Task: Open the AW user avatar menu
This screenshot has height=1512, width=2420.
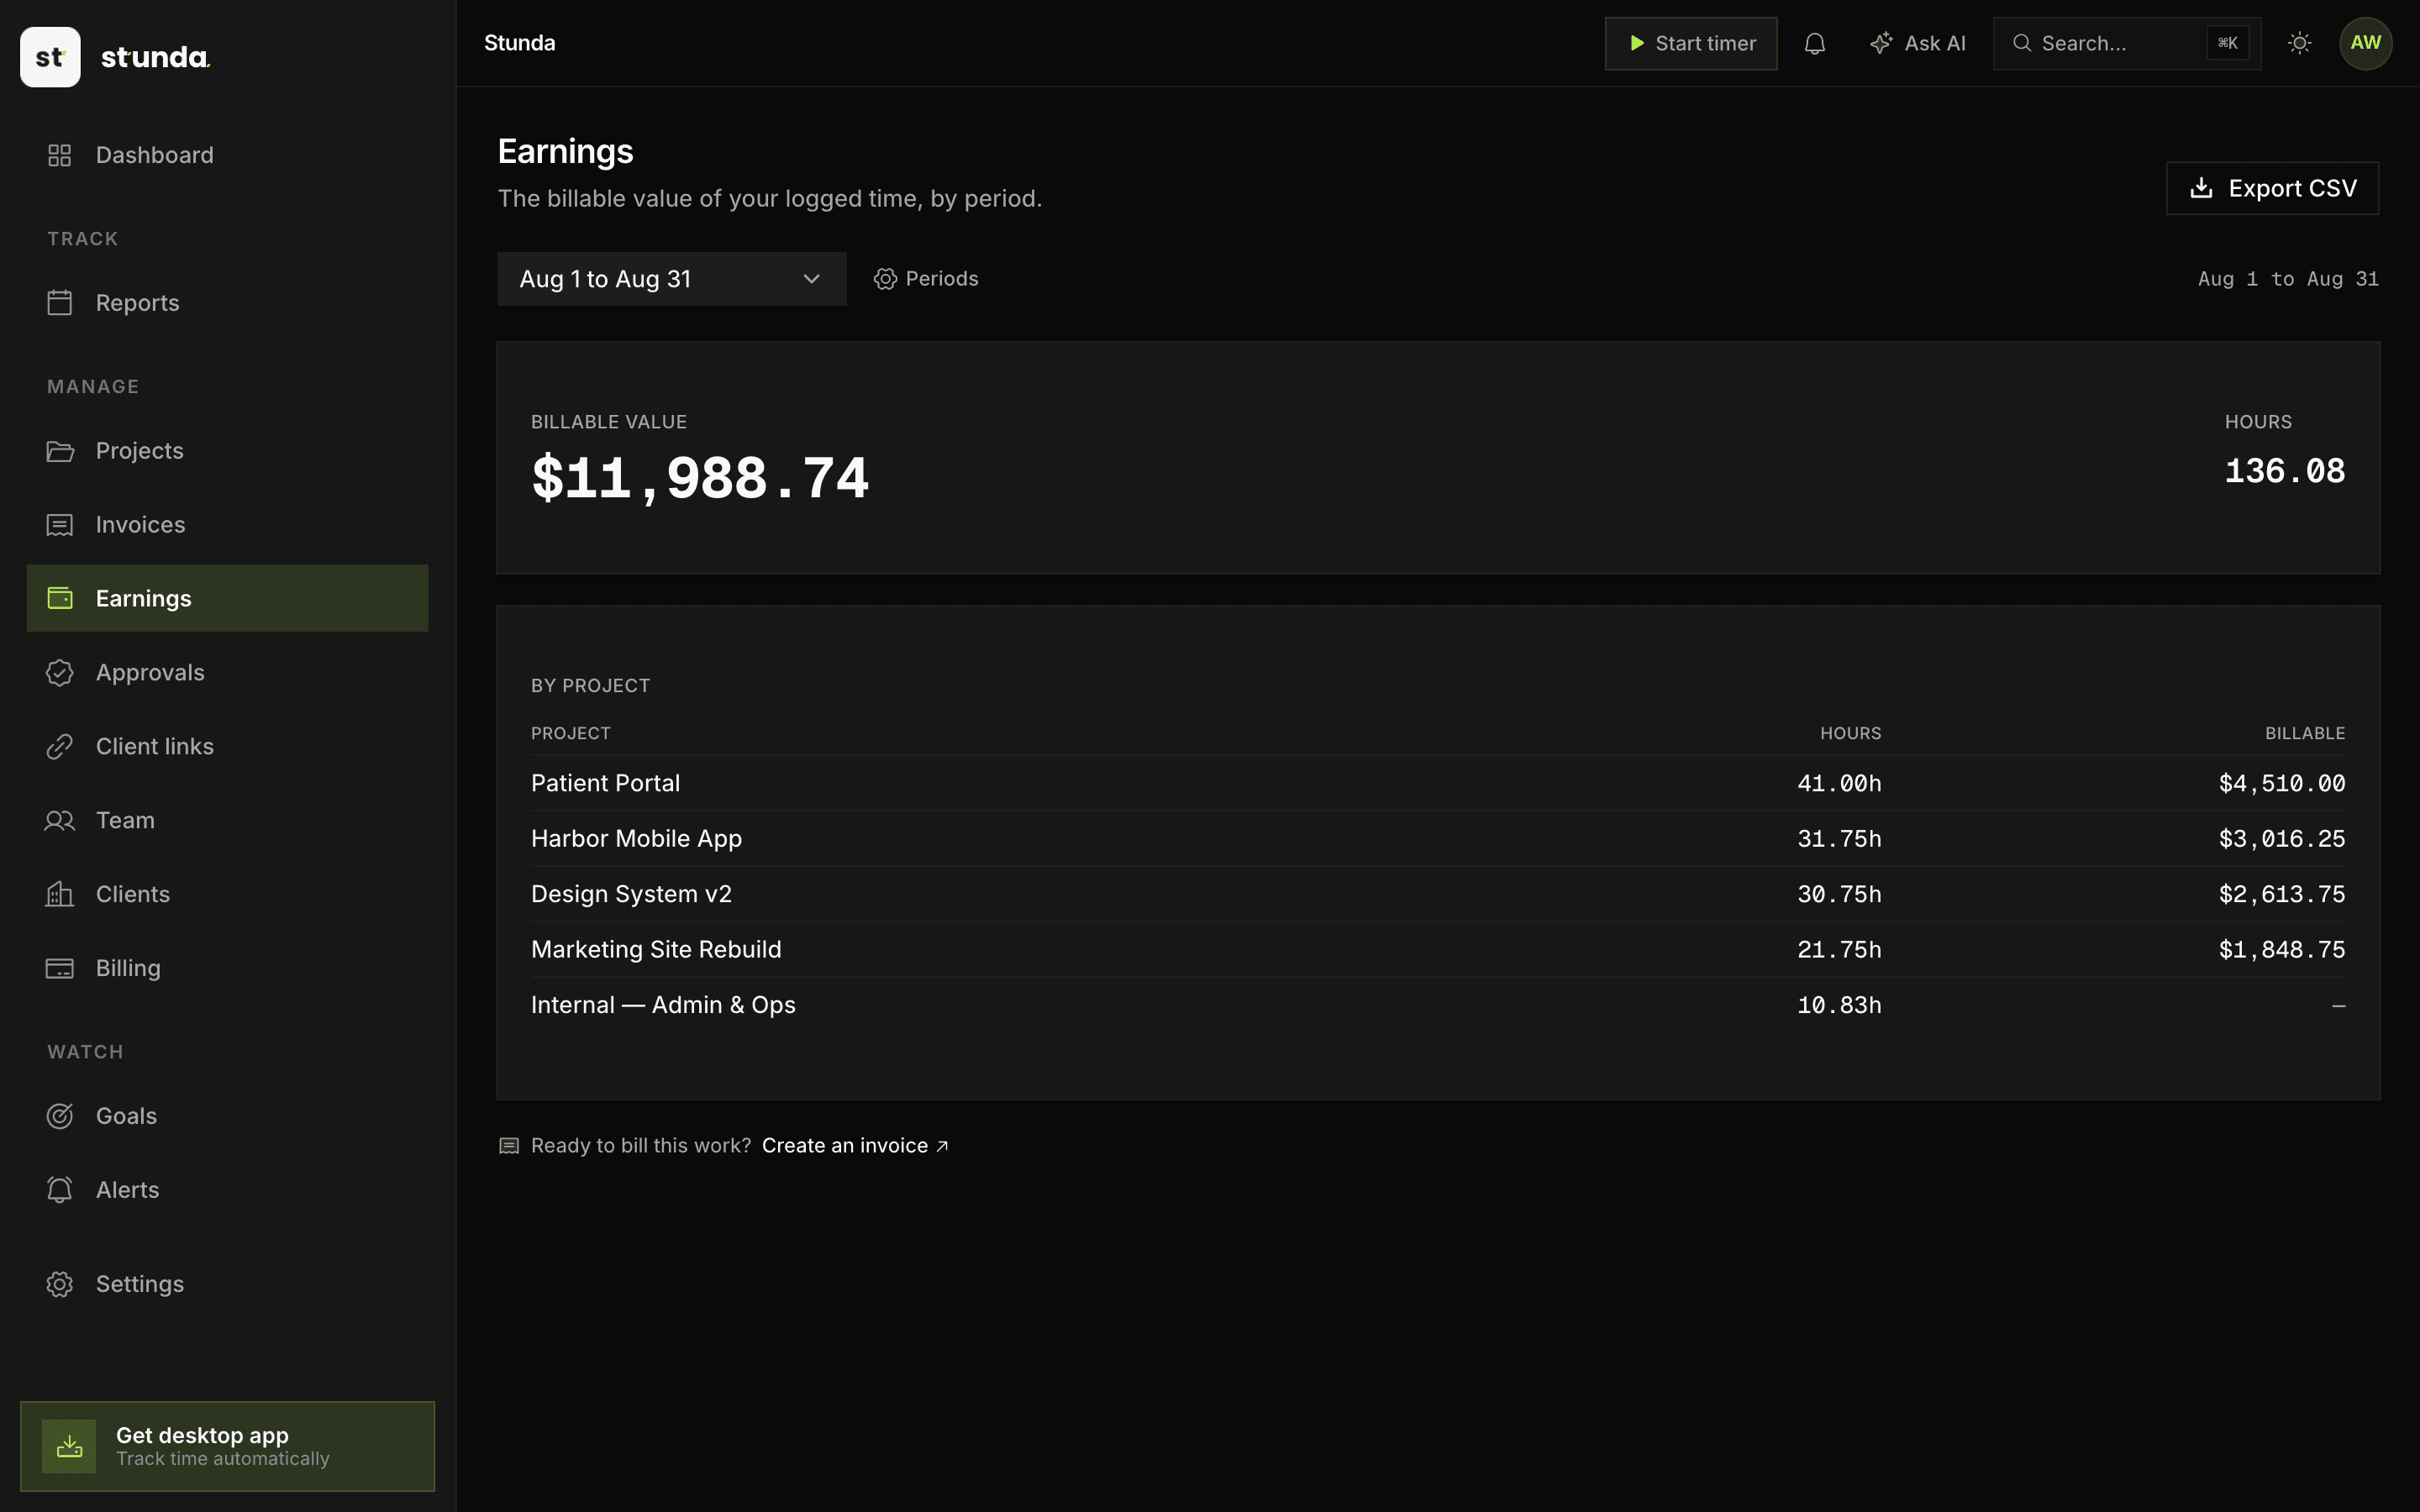Action: [x=2366, y=43]
